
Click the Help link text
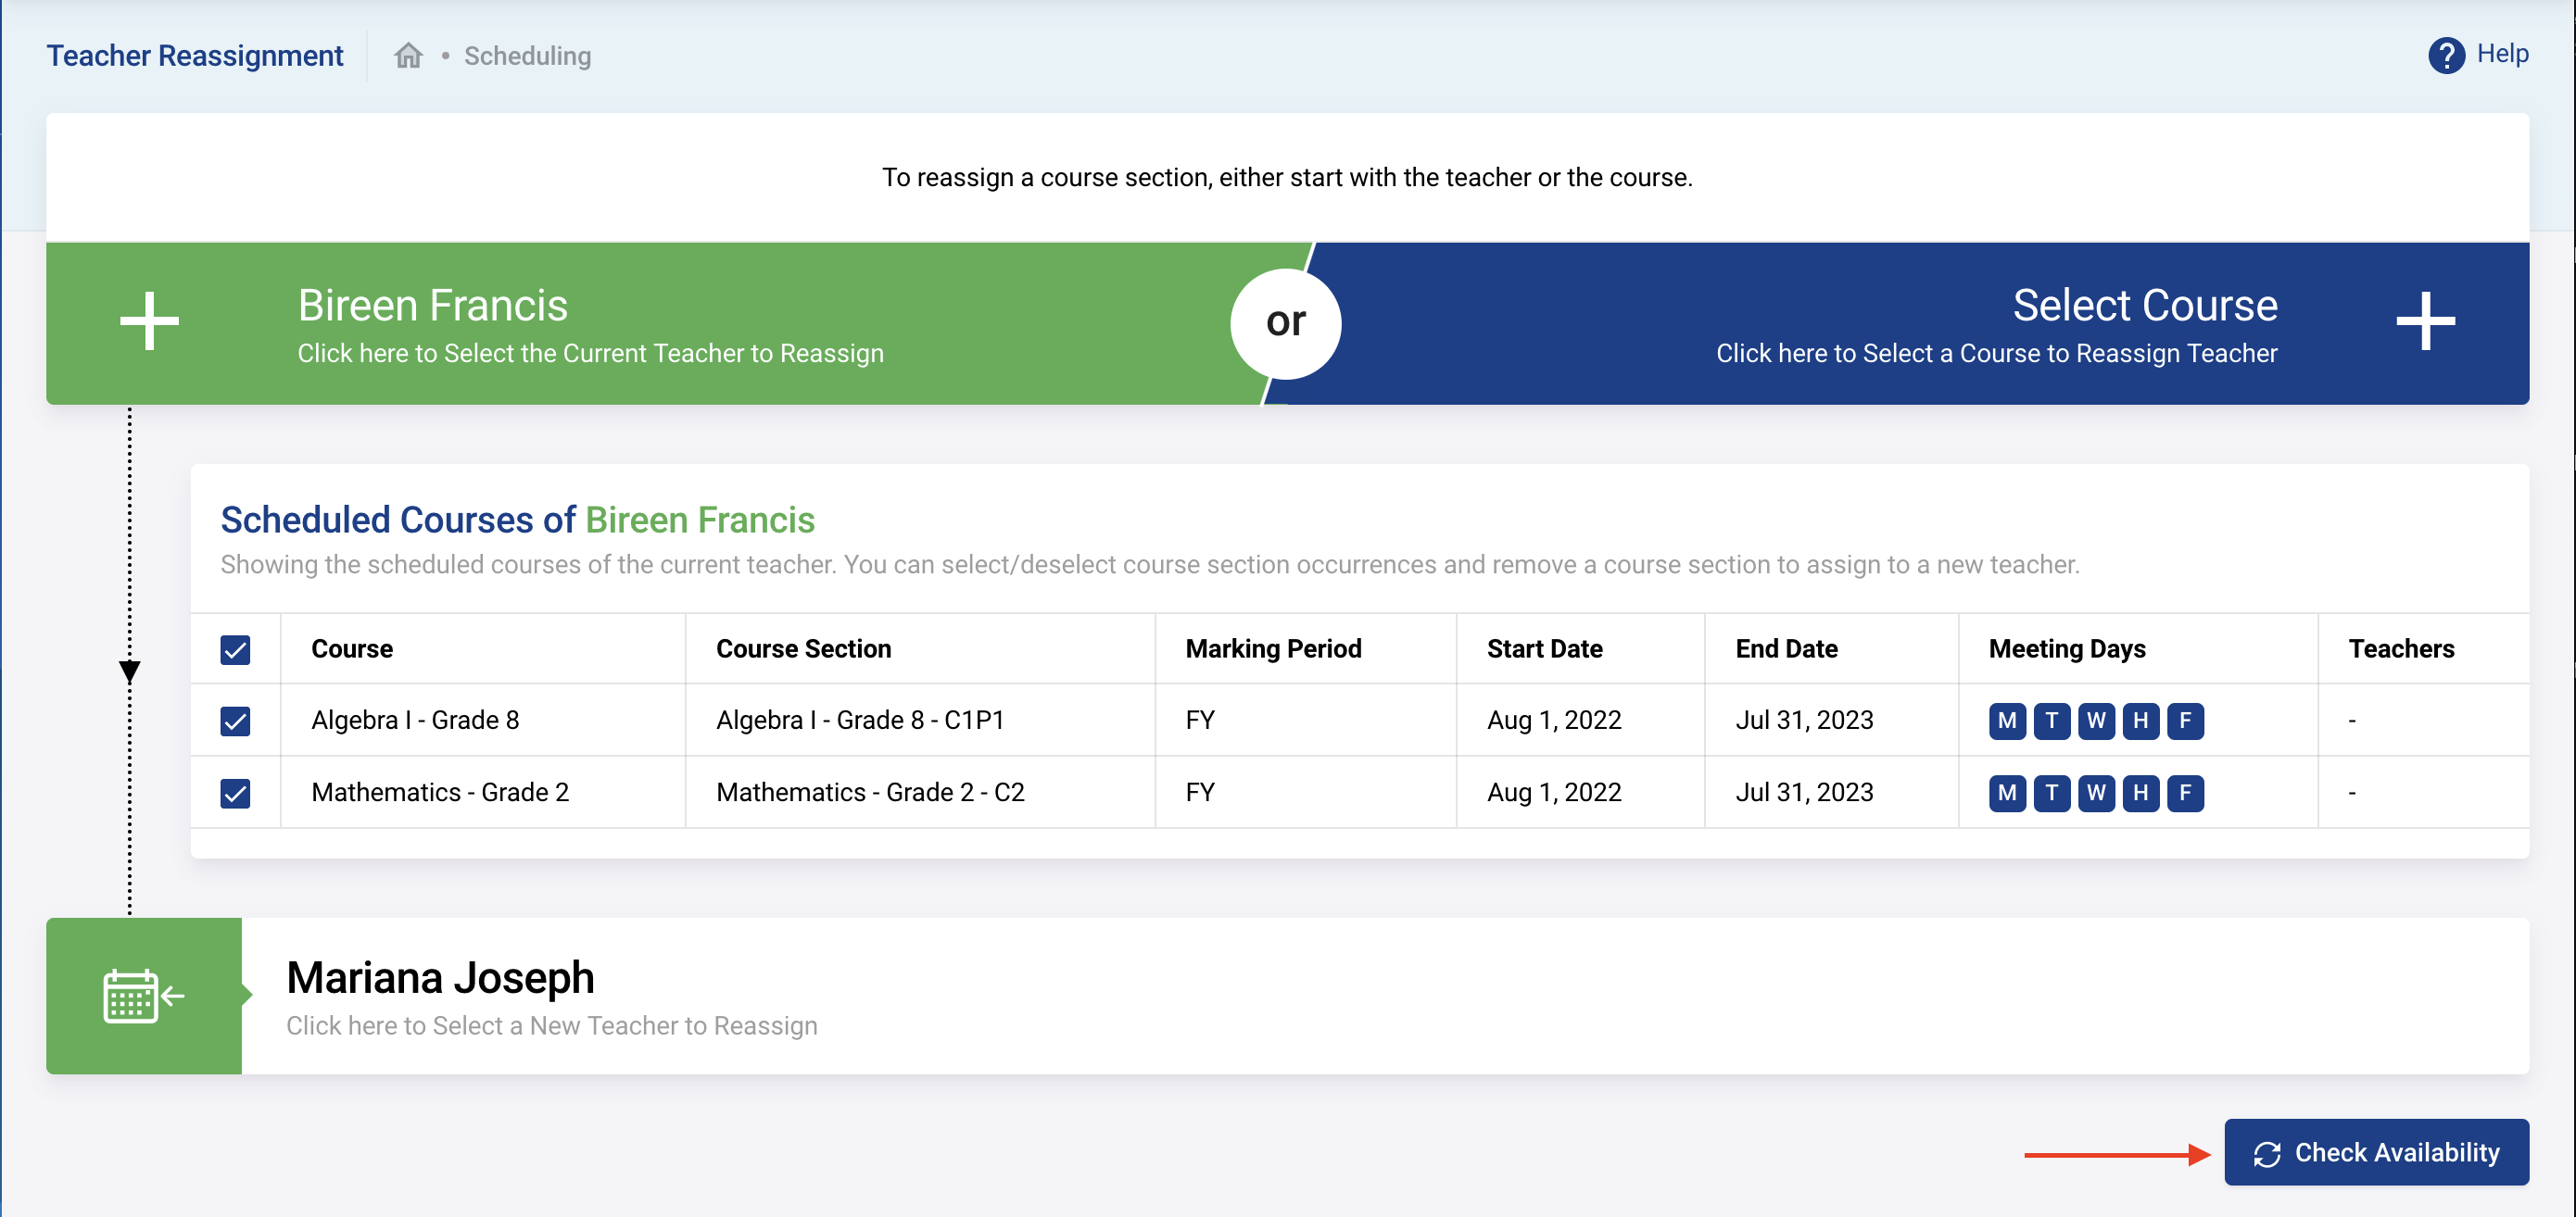2502,54
